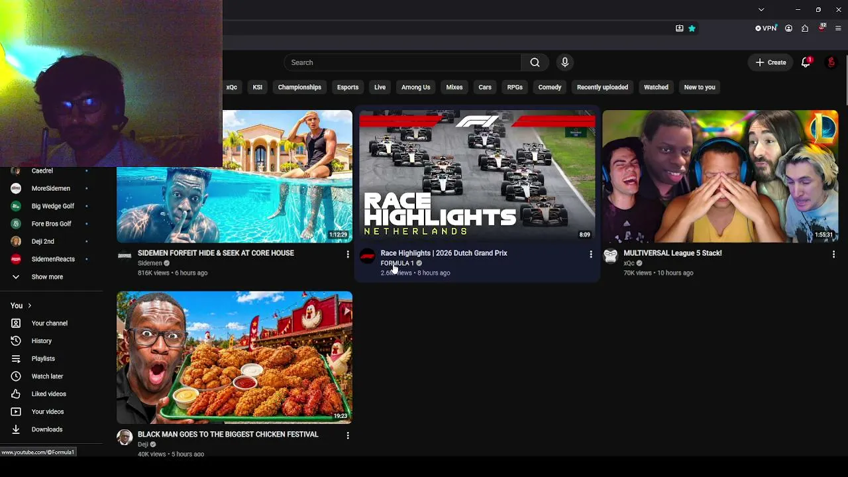Viewport: 848px width, 477px height.
Task: Open the notifications bell
Action: [x=806, y=62]
